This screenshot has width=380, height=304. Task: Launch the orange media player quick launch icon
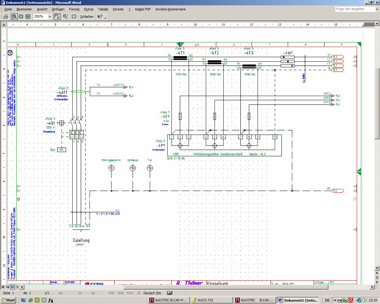click(x=44, y=300)
